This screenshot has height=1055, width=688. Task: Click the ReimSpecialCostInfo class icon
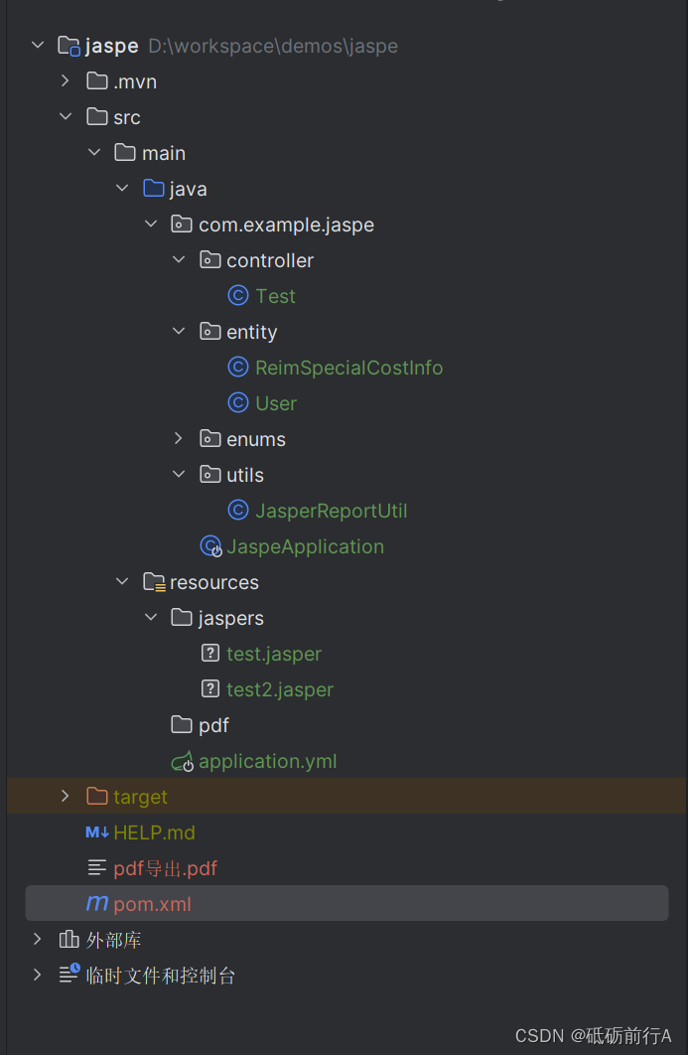(x=237, y=368)
